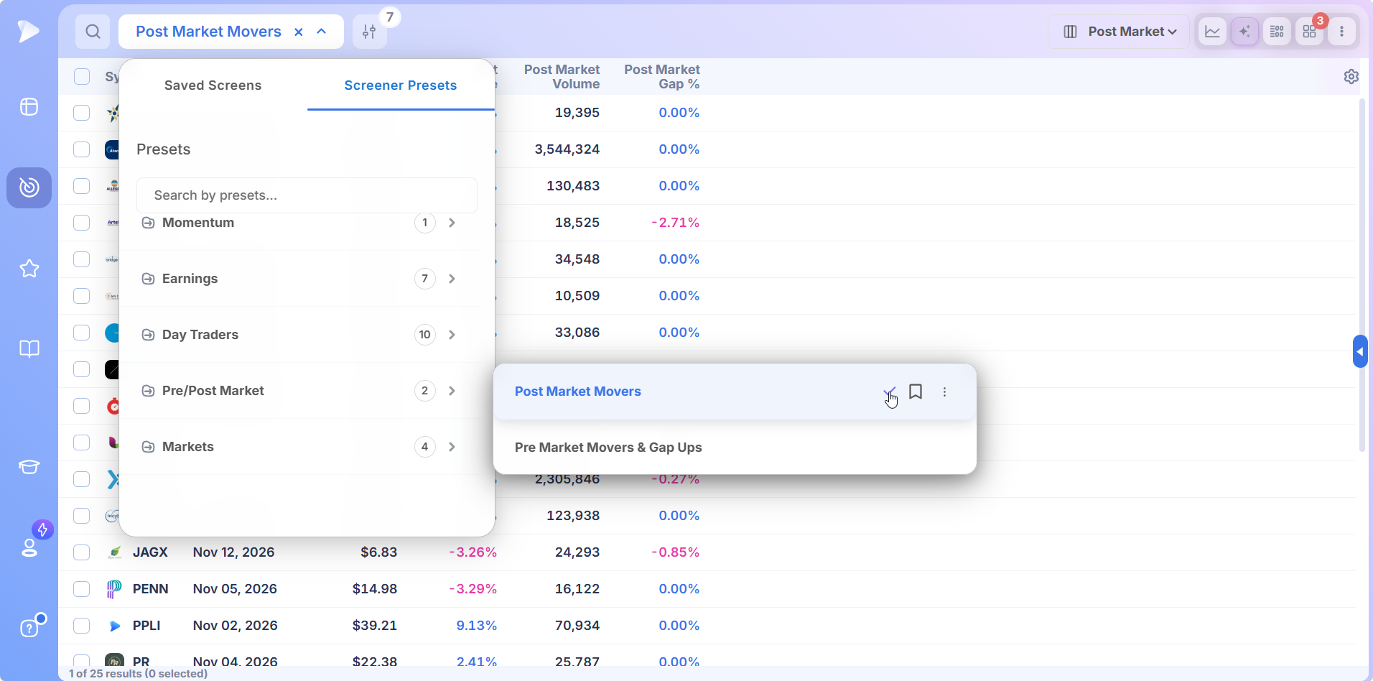The image size is (1373, 681).
Task: Sort by Post Market Gap % column
Action: point(661,77)
